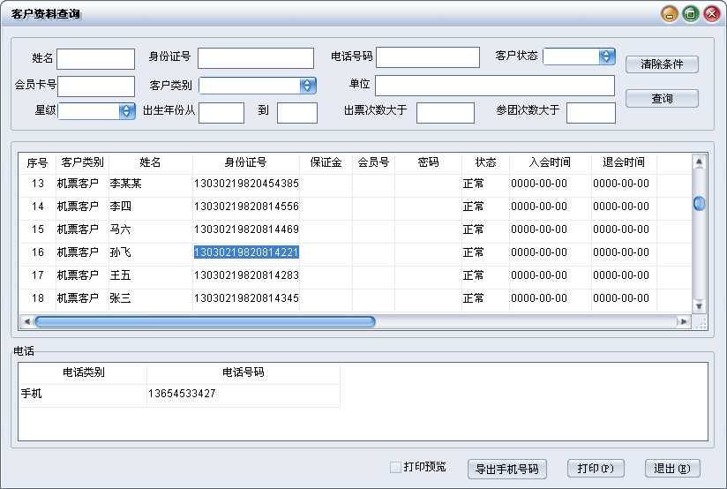Viewport: 727px width, 489px height.
Task: Click row number 13 cell
Action: [x=38, y=184]
